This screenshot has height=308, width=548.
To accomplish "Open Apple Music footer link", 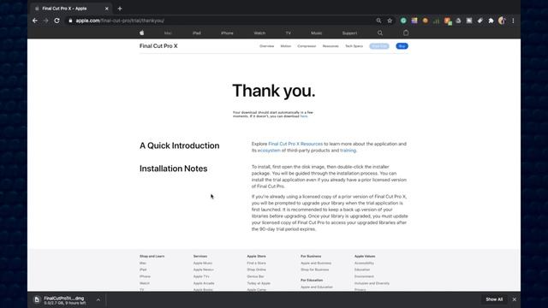I will coord(203,263).
